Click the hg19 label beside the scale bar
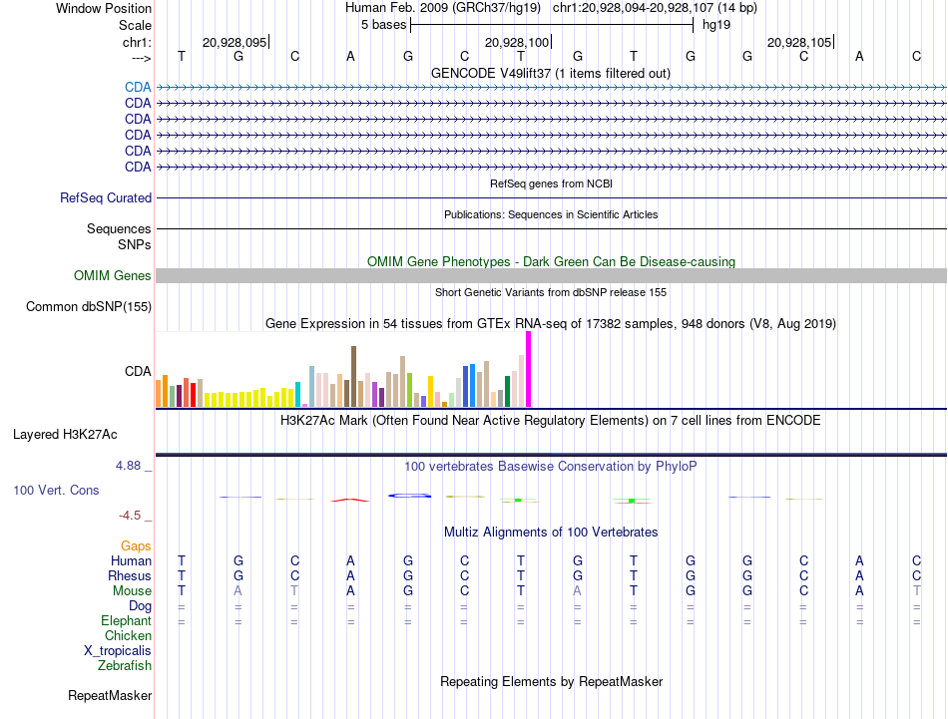 [x=716, y=25]
